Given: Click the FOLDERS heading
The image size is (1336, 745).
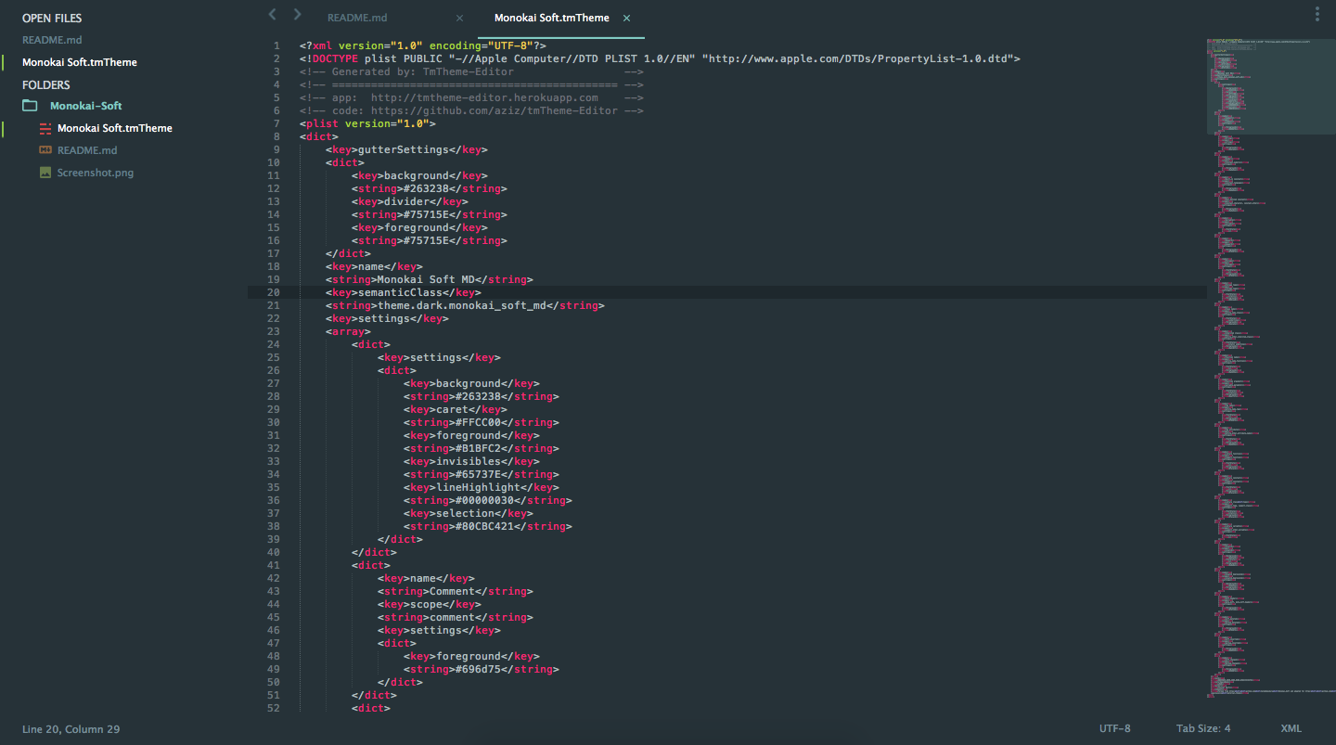Looking at the screenshot, I should [x=46, y=84].
